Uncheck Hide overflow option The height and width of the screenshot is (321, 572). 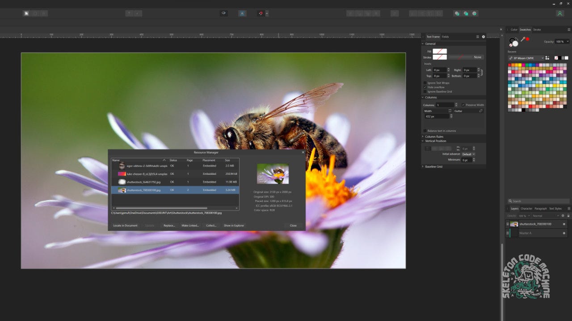[425, 87]
